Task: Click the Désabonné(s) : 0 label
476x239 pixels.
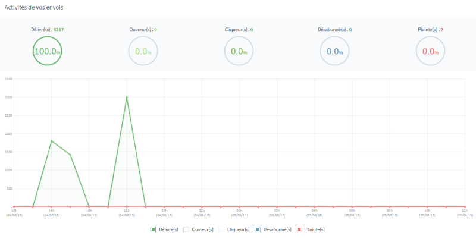Action: [334, 29]
